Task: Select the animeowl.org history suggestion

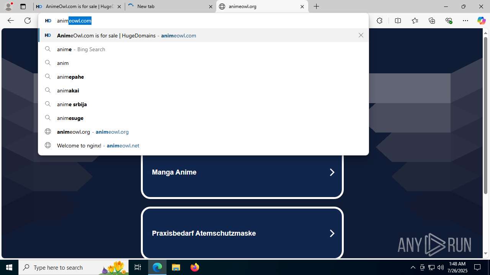Action: tap(203, 132)
